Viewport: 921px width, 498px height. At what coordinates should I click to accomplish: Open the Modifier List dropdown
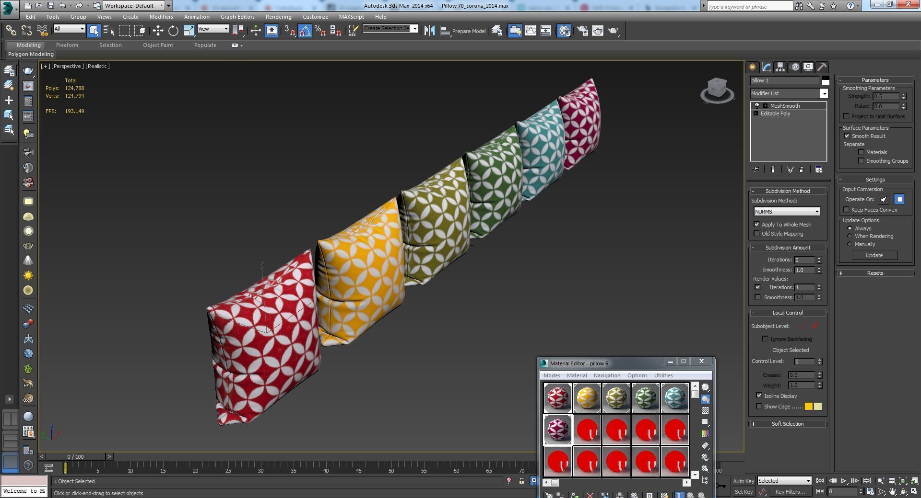coord(789,93)
